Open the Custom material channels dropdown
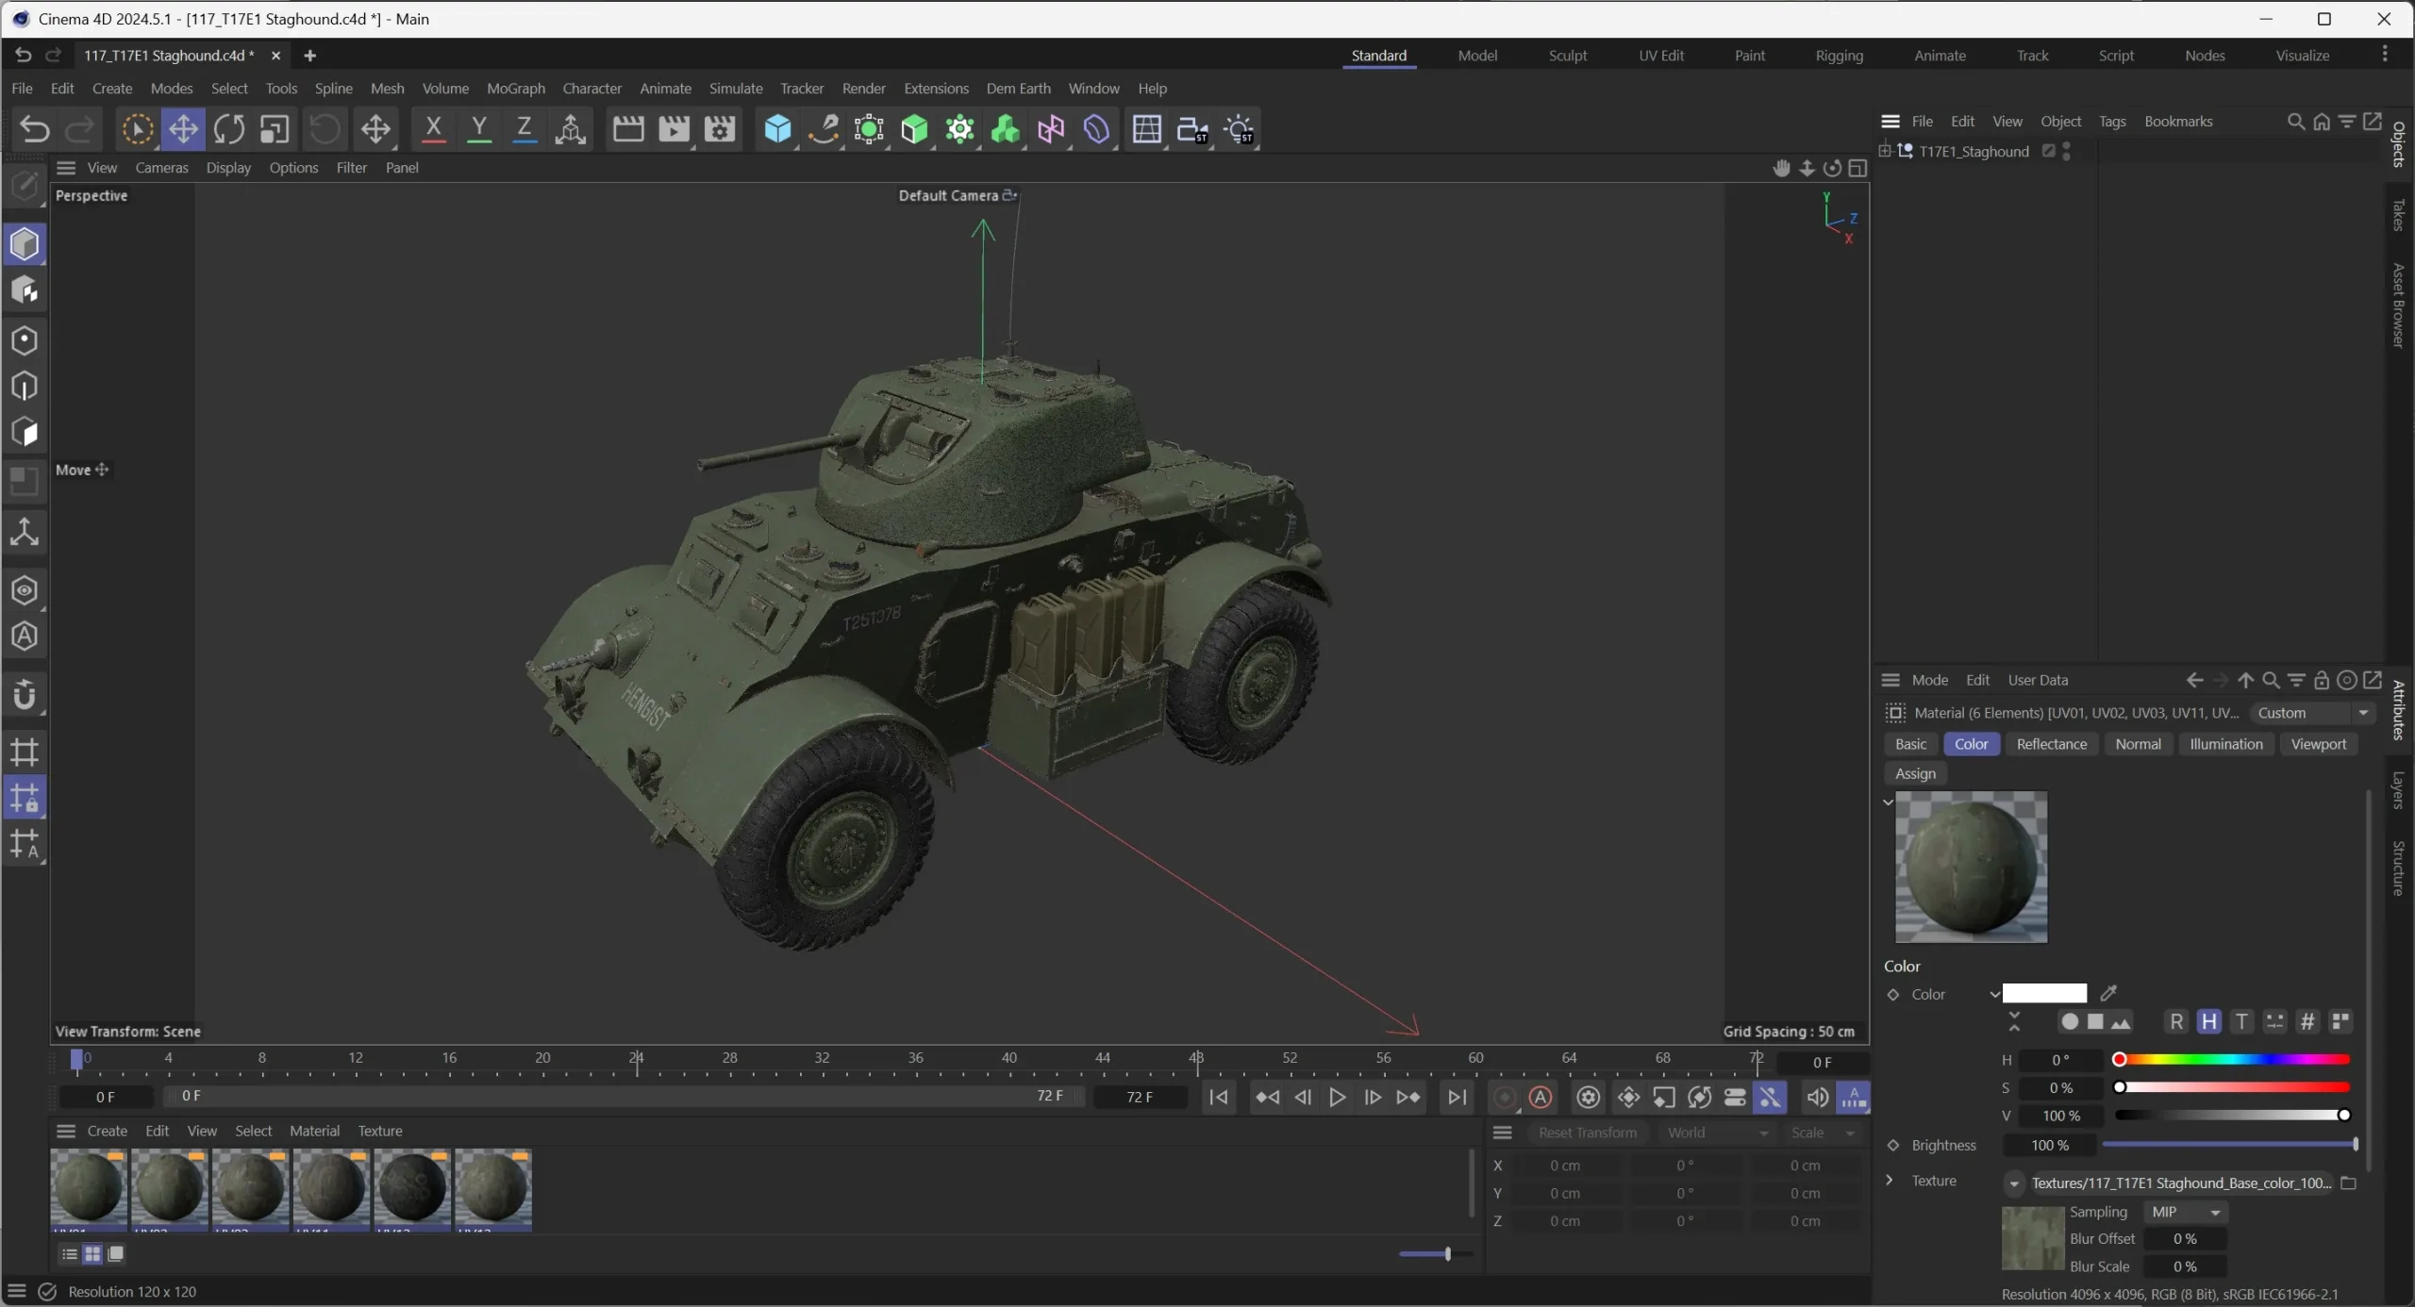This screenshot has width=2415, height=1307. point(2313,713)
